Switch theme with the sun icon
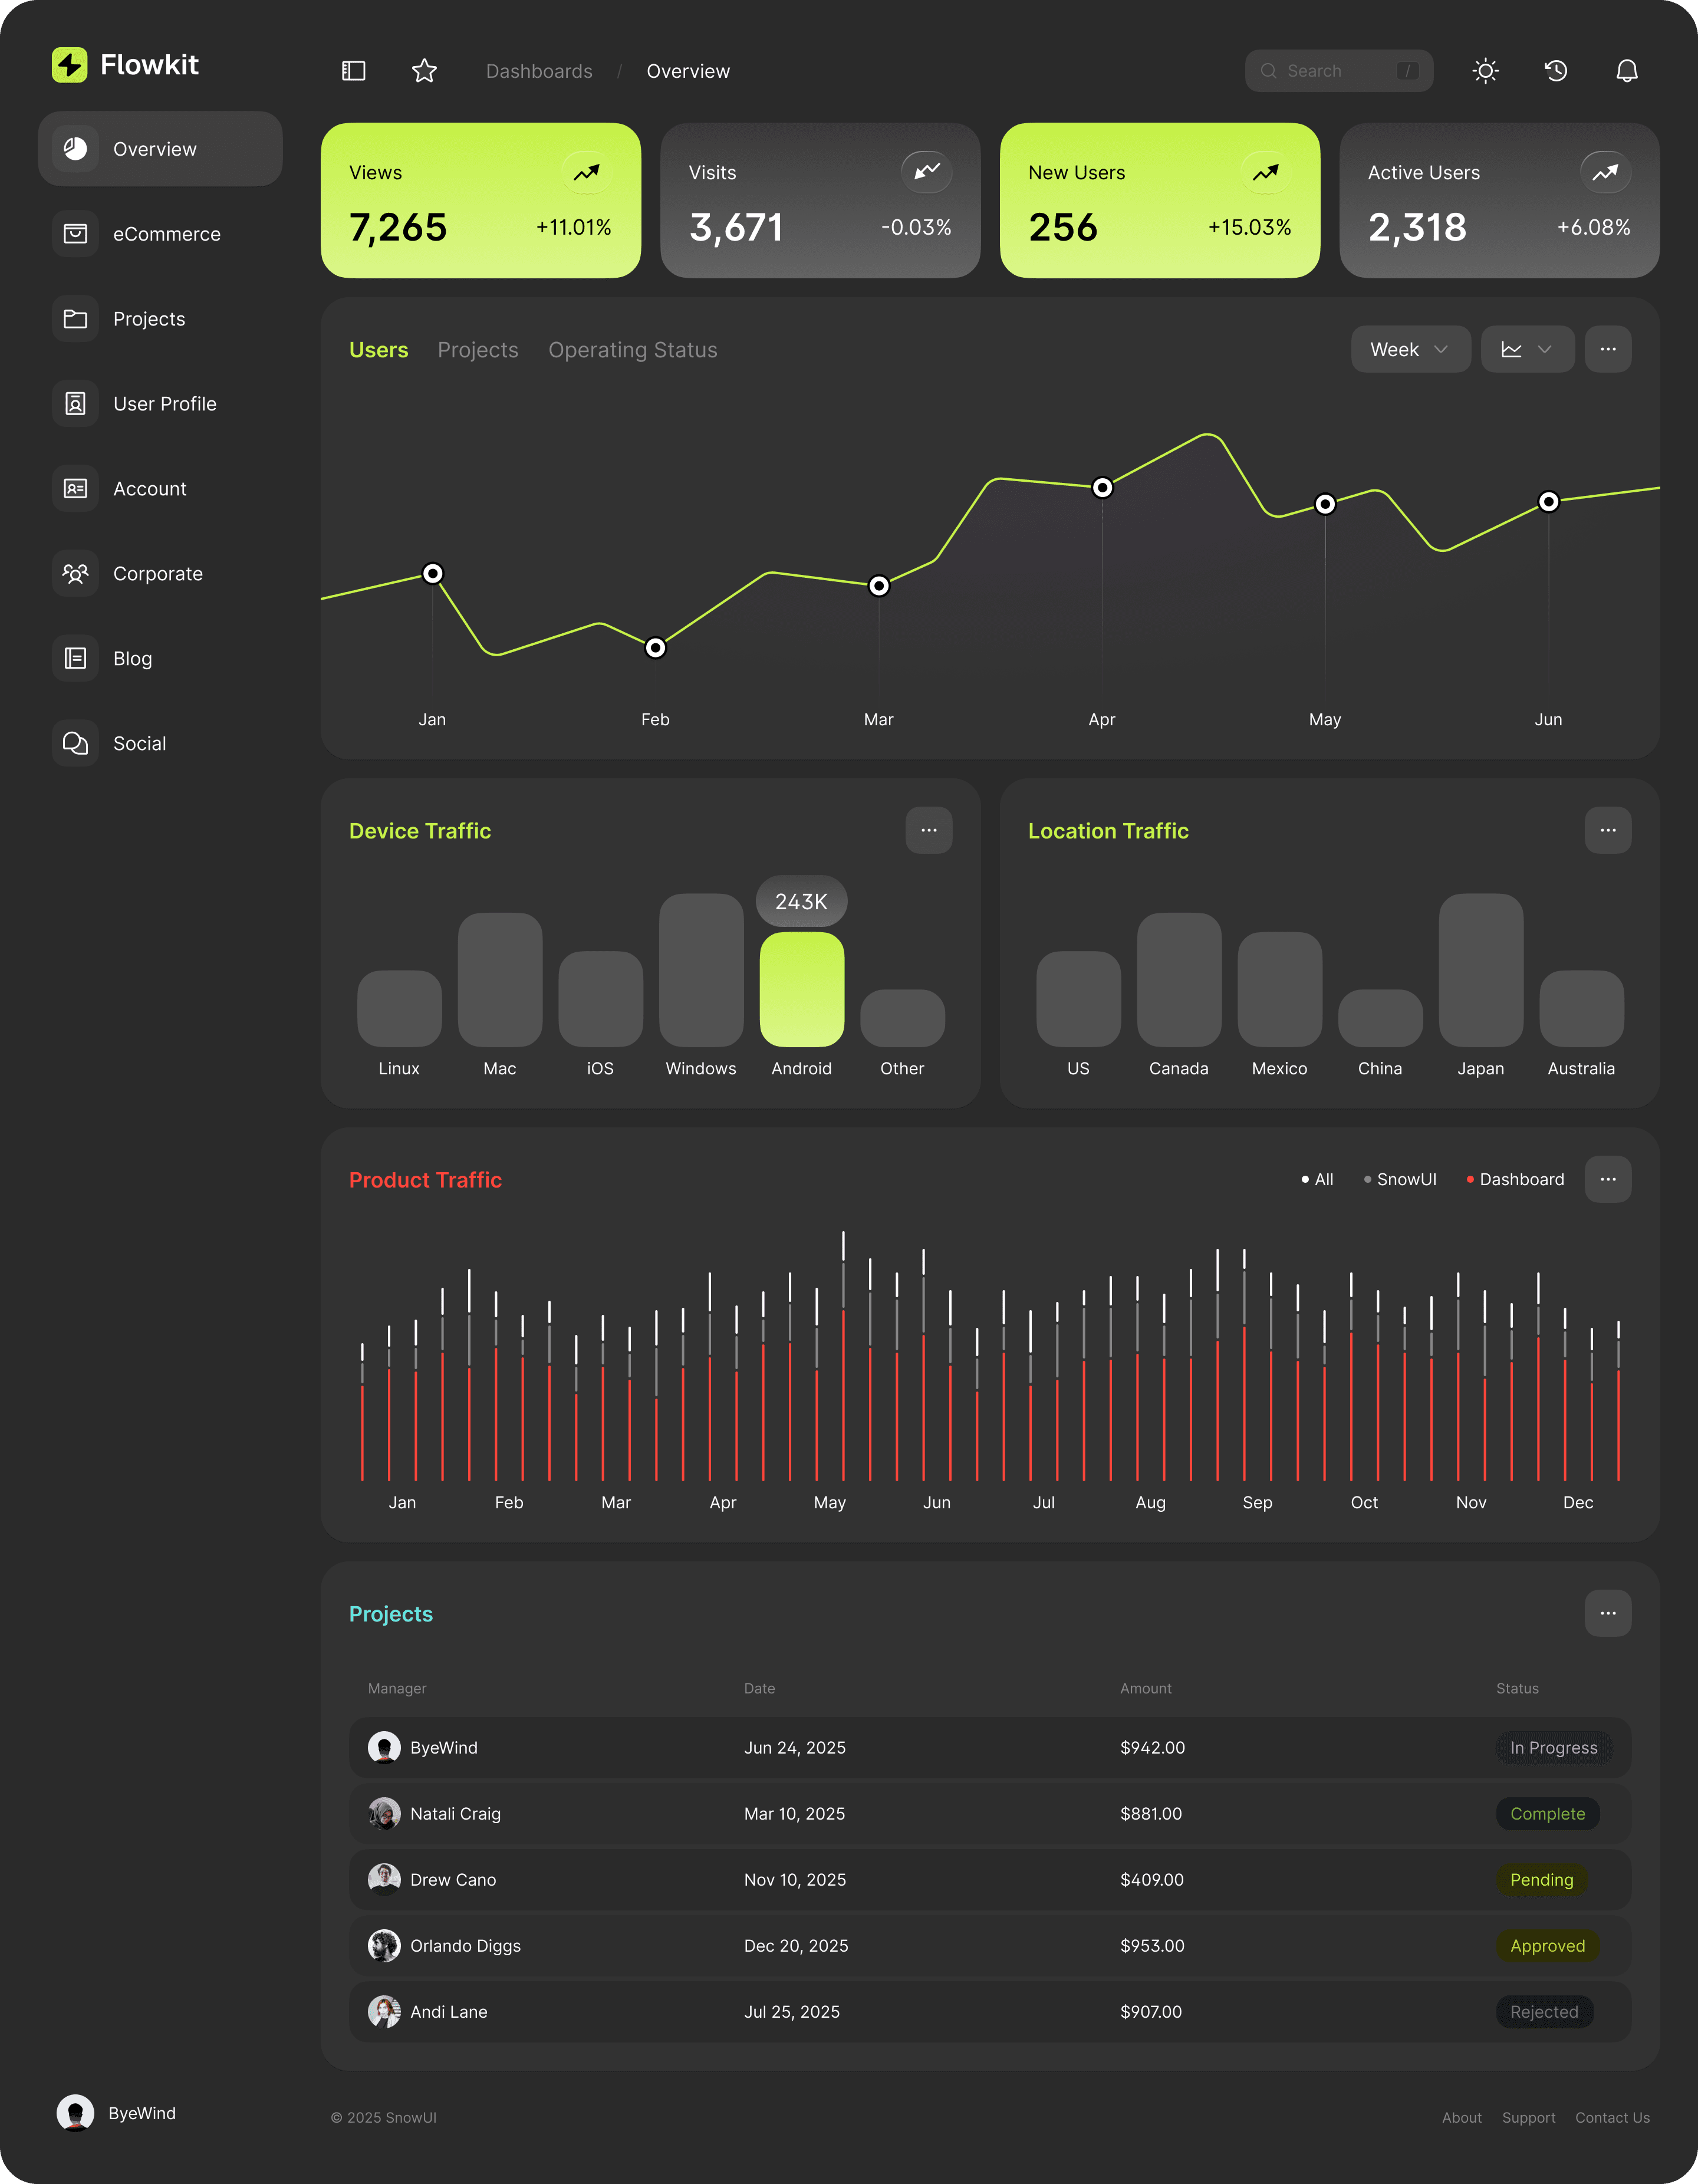 1485,71
